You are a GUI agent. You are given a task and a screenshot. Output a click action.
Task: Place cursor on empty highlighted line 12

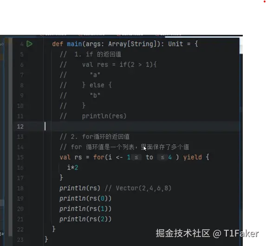(x=126, y=126)
